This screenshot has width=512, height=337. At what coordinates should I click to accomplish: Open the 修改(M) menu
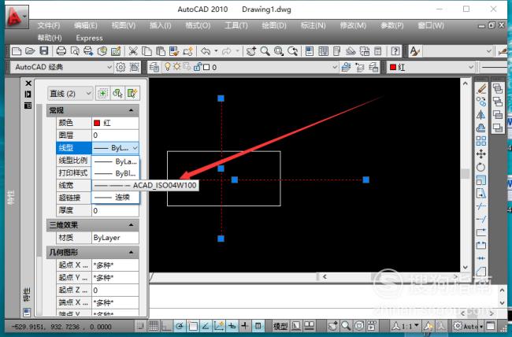coord(353,25)
